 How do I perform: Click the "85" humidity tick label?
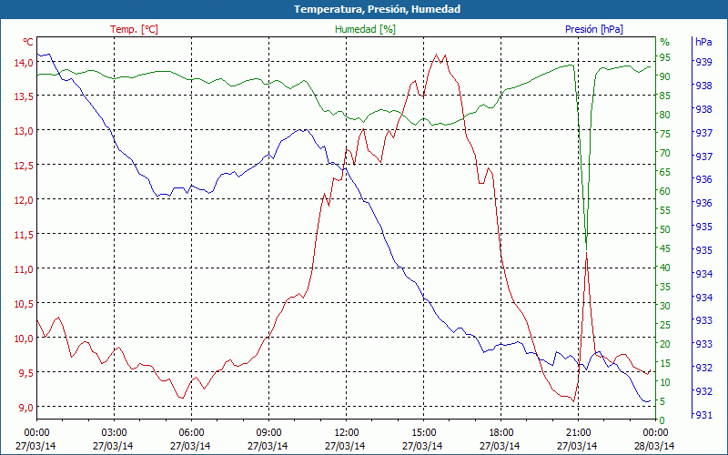pyautogui.click(x=665, y=96)
